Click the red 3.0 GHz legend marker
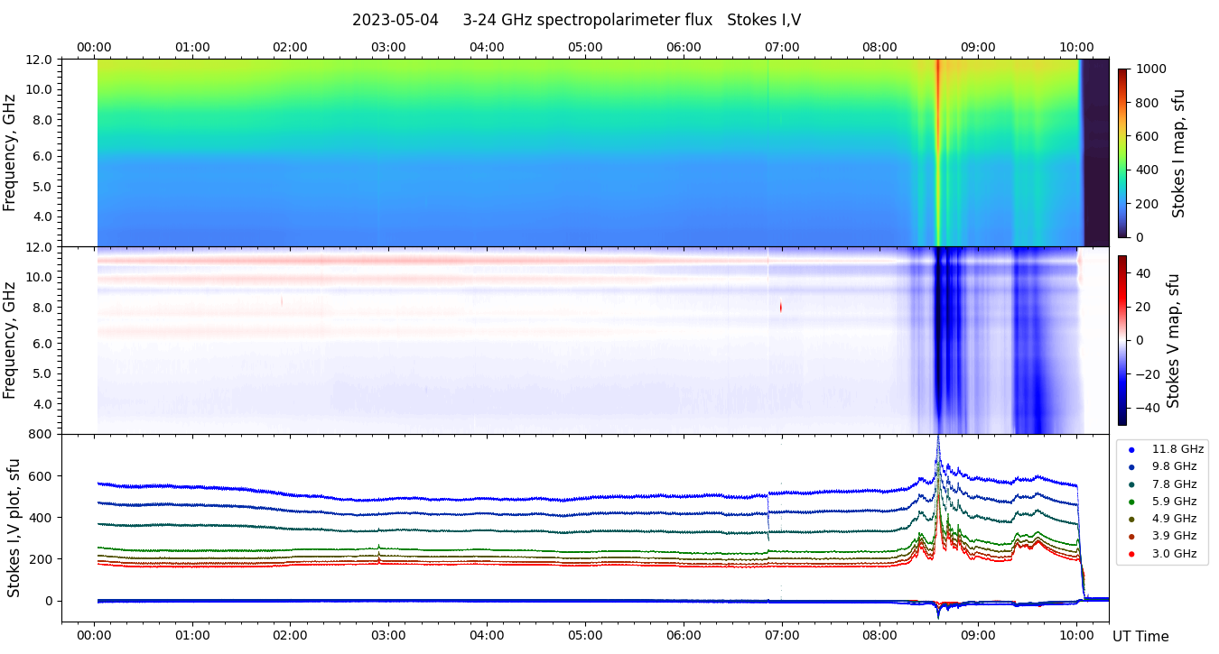The image size is (1219, 654). [1131, 554]
